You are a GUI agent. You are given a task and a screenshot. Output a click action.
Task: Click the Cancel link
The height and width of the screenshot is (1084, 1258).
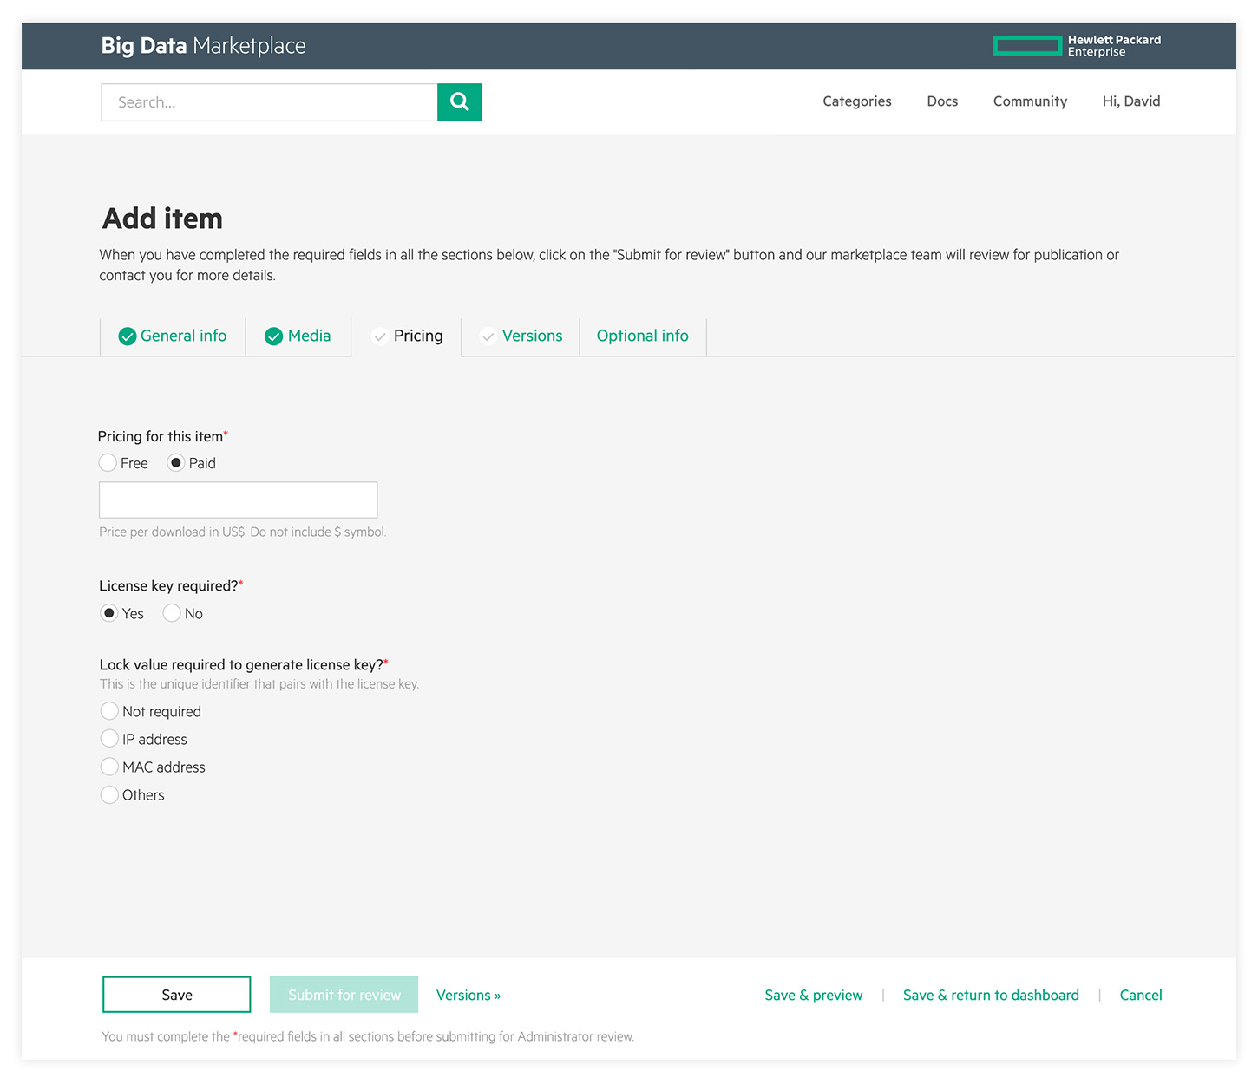pyautogui.click(x=1140, y=996)
